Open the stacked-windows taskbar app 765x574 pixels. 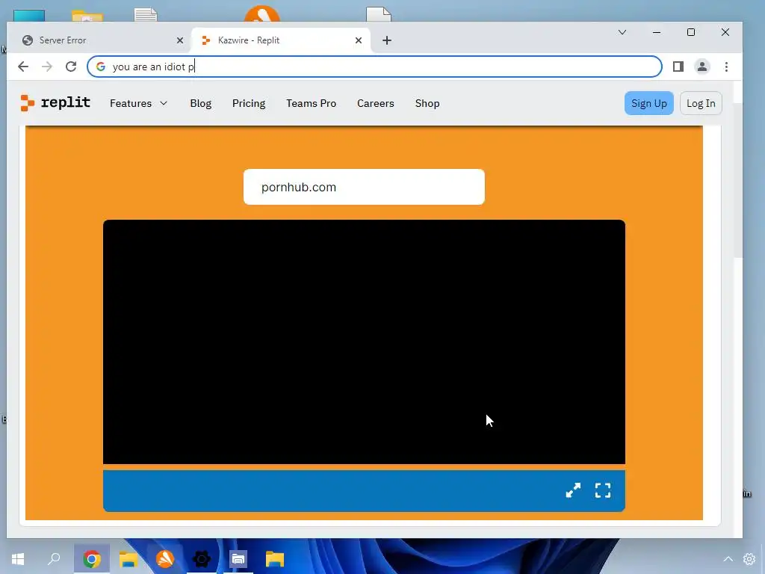tap(238, 559)
